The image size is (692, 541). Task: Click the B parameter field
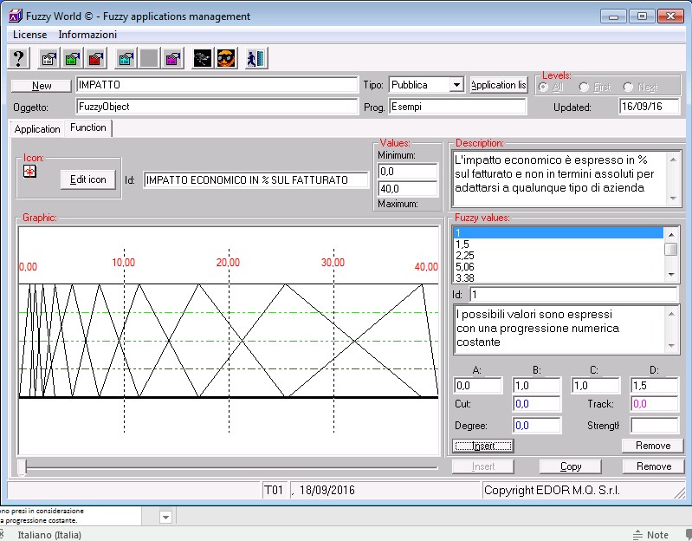click(537, 386)
